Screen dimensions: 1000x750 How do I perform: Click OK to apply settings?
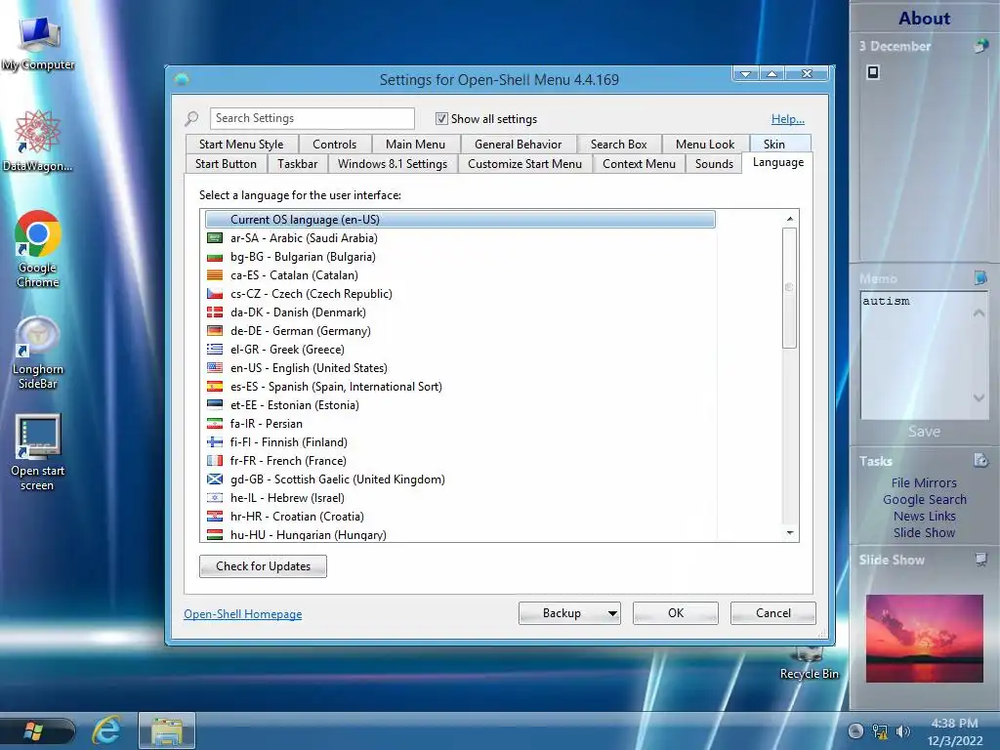pyautogui.click(x=676, y=613)
